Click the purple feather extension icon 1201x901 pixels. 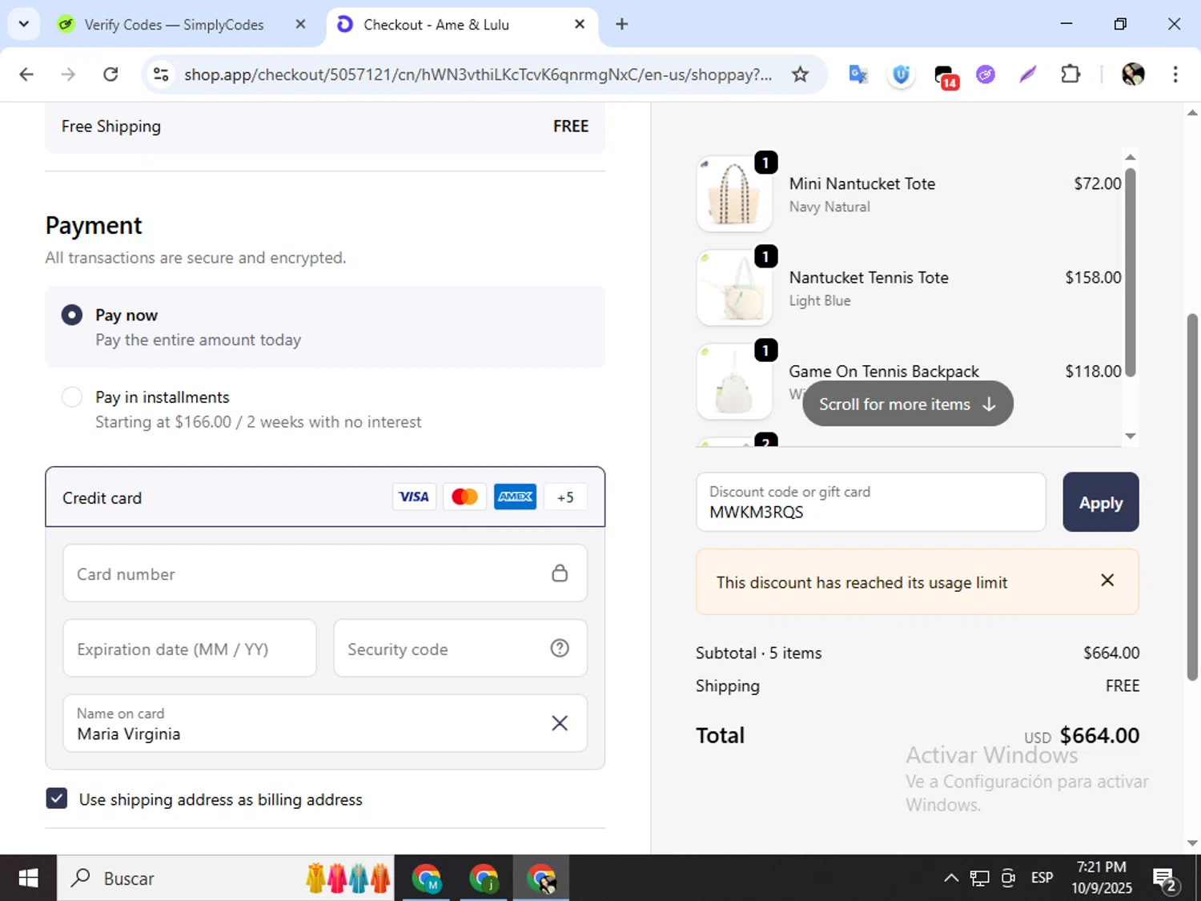point(1028,74)
